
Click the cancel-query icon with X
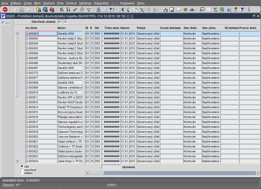coord(52,10)
